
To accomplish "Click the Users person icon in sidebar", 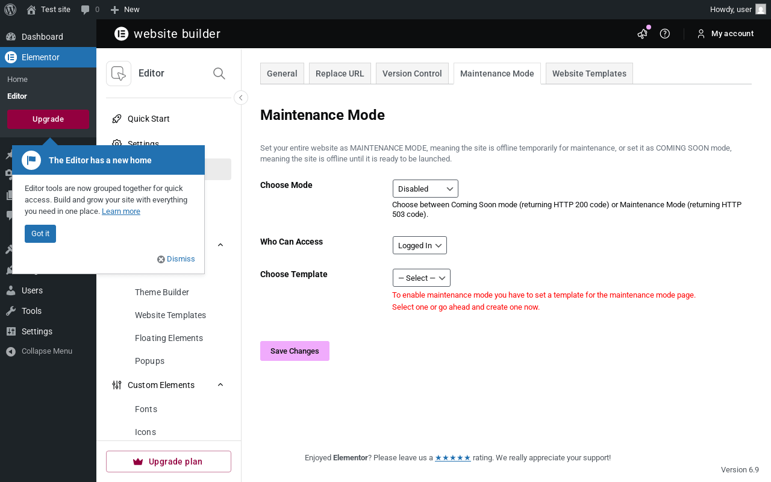I will click(x=11, y=290).
